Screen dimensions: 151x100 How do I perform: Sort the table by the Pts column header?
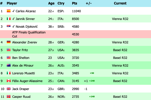(x=74, y=3)
